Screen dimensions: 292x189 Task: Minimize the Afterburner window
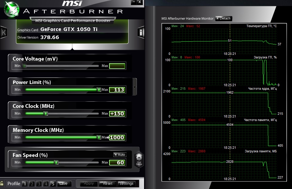coord(134,2)
